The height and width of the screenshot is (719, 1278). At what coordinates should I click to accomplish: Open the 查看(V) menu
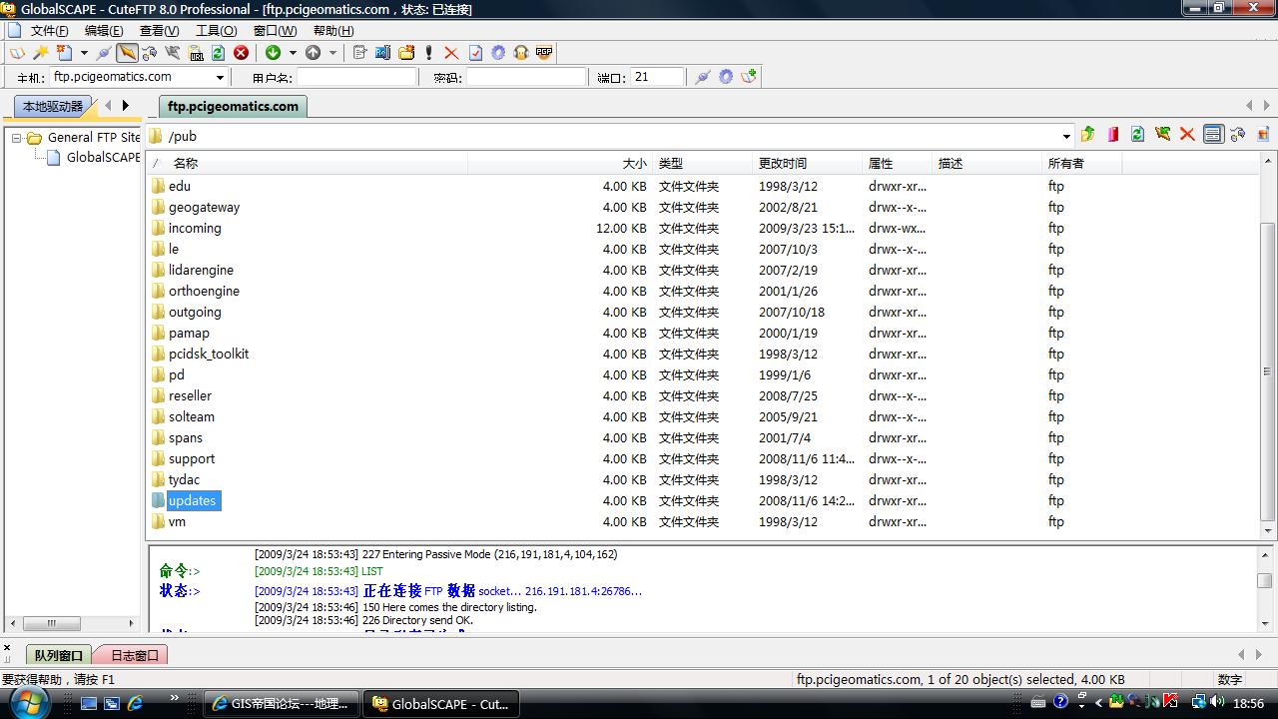pos(159,31)
